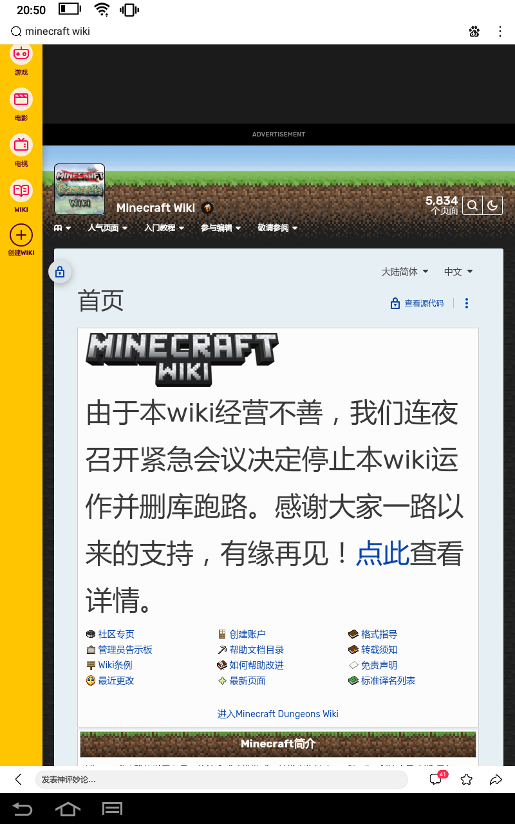515x824 pixels.
Task: Click the page protection lock icon
Action: 60,272
